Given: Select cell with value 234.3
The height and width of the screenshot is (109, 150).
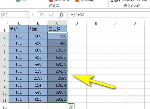Looking at the screenshot, I should click(x=58, y=71).
